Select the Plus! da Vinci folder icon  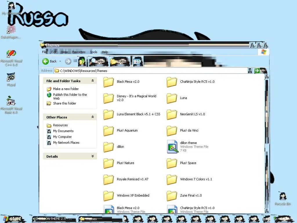click(172, 131)
